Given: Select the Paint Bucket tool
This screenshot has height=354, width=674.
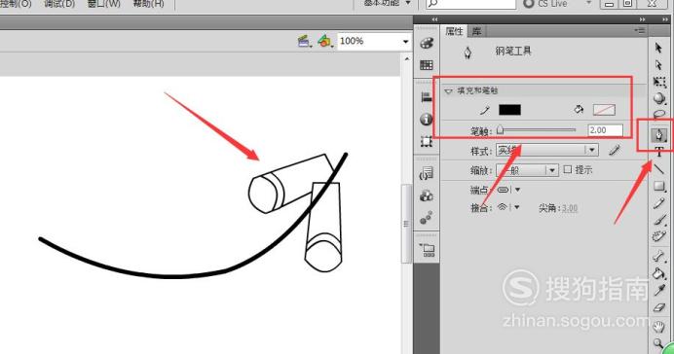Looking at the screenshot, I should click(659, 273).
